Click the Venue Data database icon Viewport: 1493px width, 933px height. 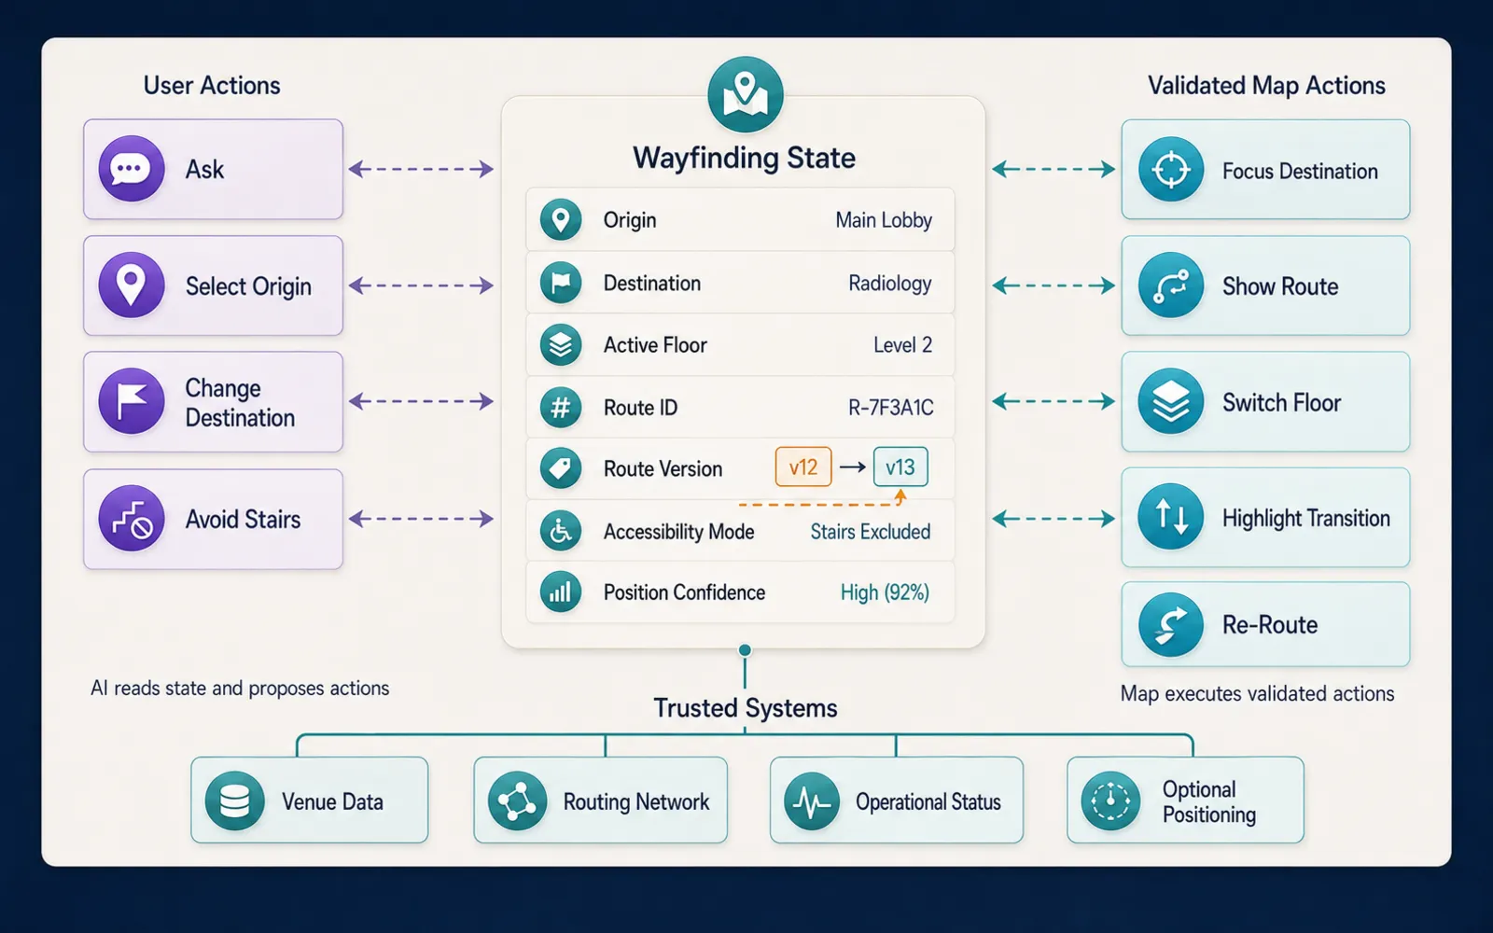pos(234,801)
